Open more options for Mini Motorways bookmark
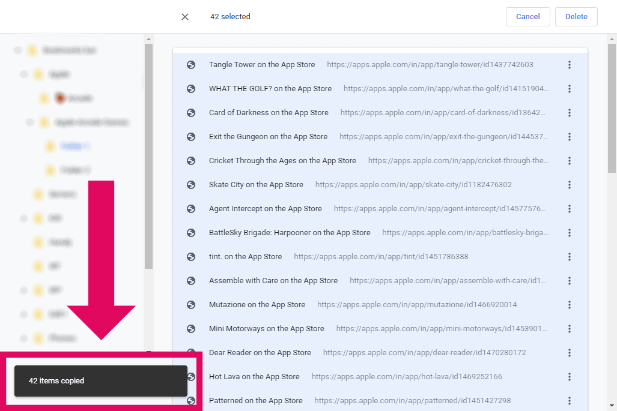This screenshot has width=617, height=411. coord(570,328)
